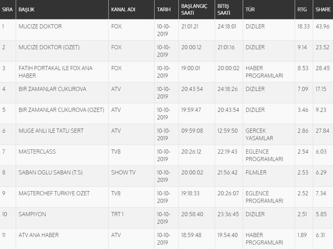Click the SIRA column header
The height and width of the screenshot is (249, 333).
point(7,10)
